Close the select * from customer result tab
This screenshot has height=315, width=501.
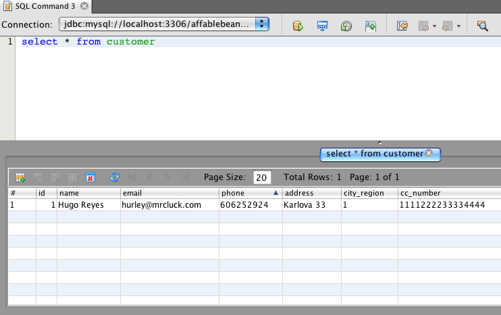[x=428, y=154]
